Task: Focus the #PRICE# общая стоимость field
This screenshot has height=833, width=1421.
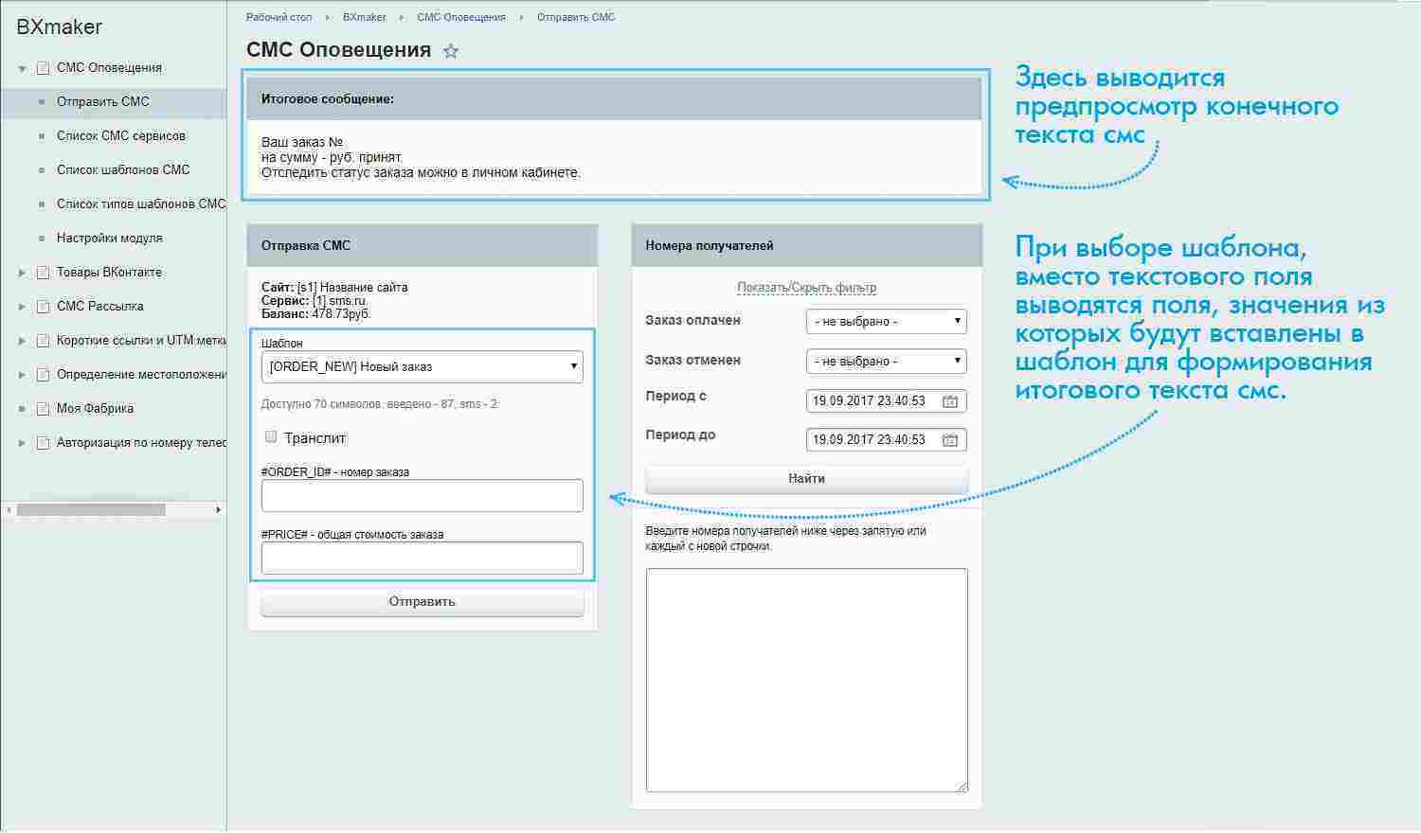Action: [423, 558]
